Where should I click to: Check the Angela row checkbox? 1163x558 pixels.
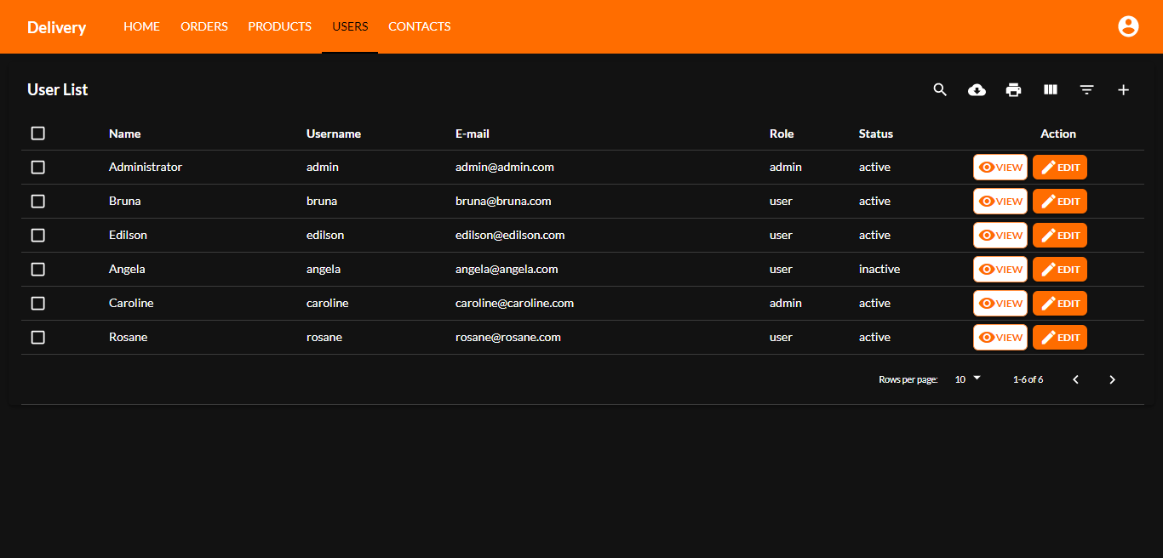point(37,270)
